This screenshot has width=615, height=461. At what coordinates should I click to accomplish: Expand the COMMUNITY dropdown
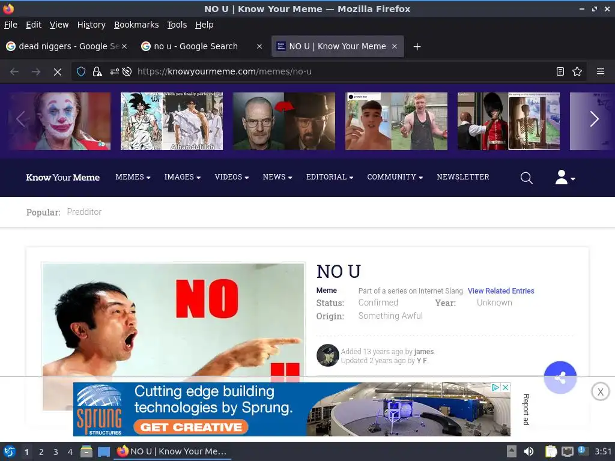point(395,177)
